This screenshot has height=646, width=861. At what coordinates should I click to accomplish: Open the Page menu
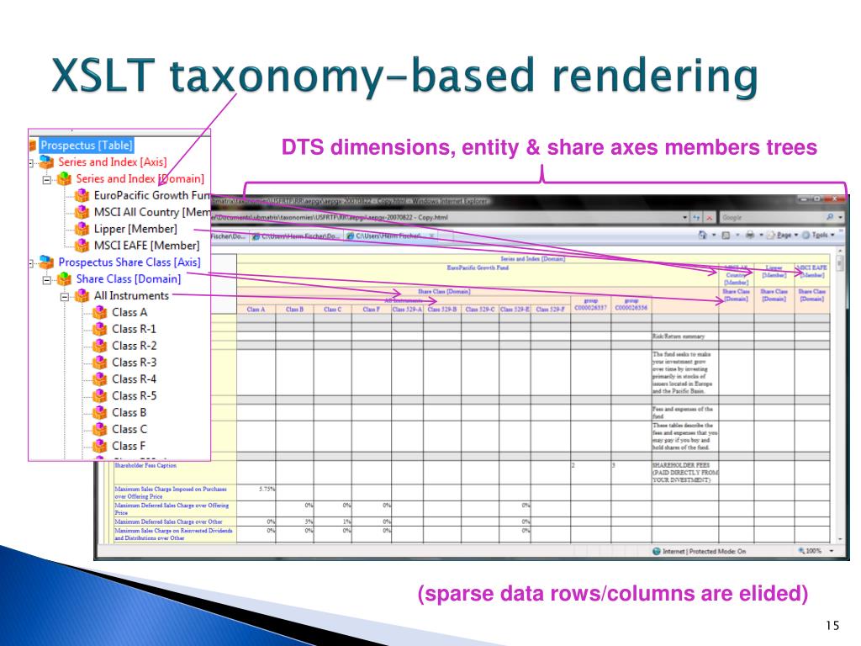click(x=782, y=236)
